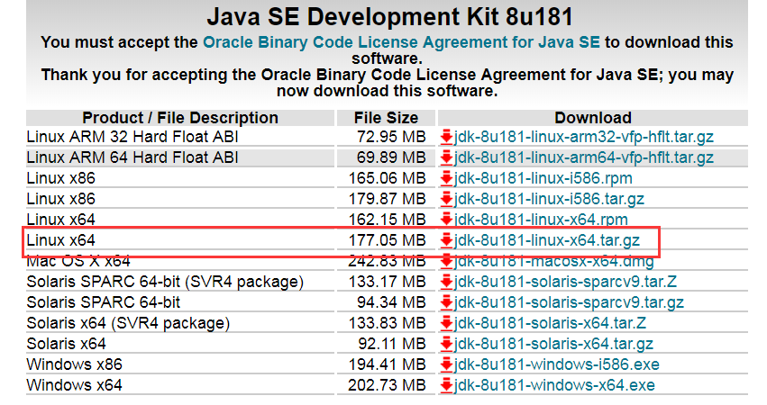This screenshot has height=405, width=767.
Task: Click the Java SE Development Kit 8u181 heading
Action: coord(389,17)
